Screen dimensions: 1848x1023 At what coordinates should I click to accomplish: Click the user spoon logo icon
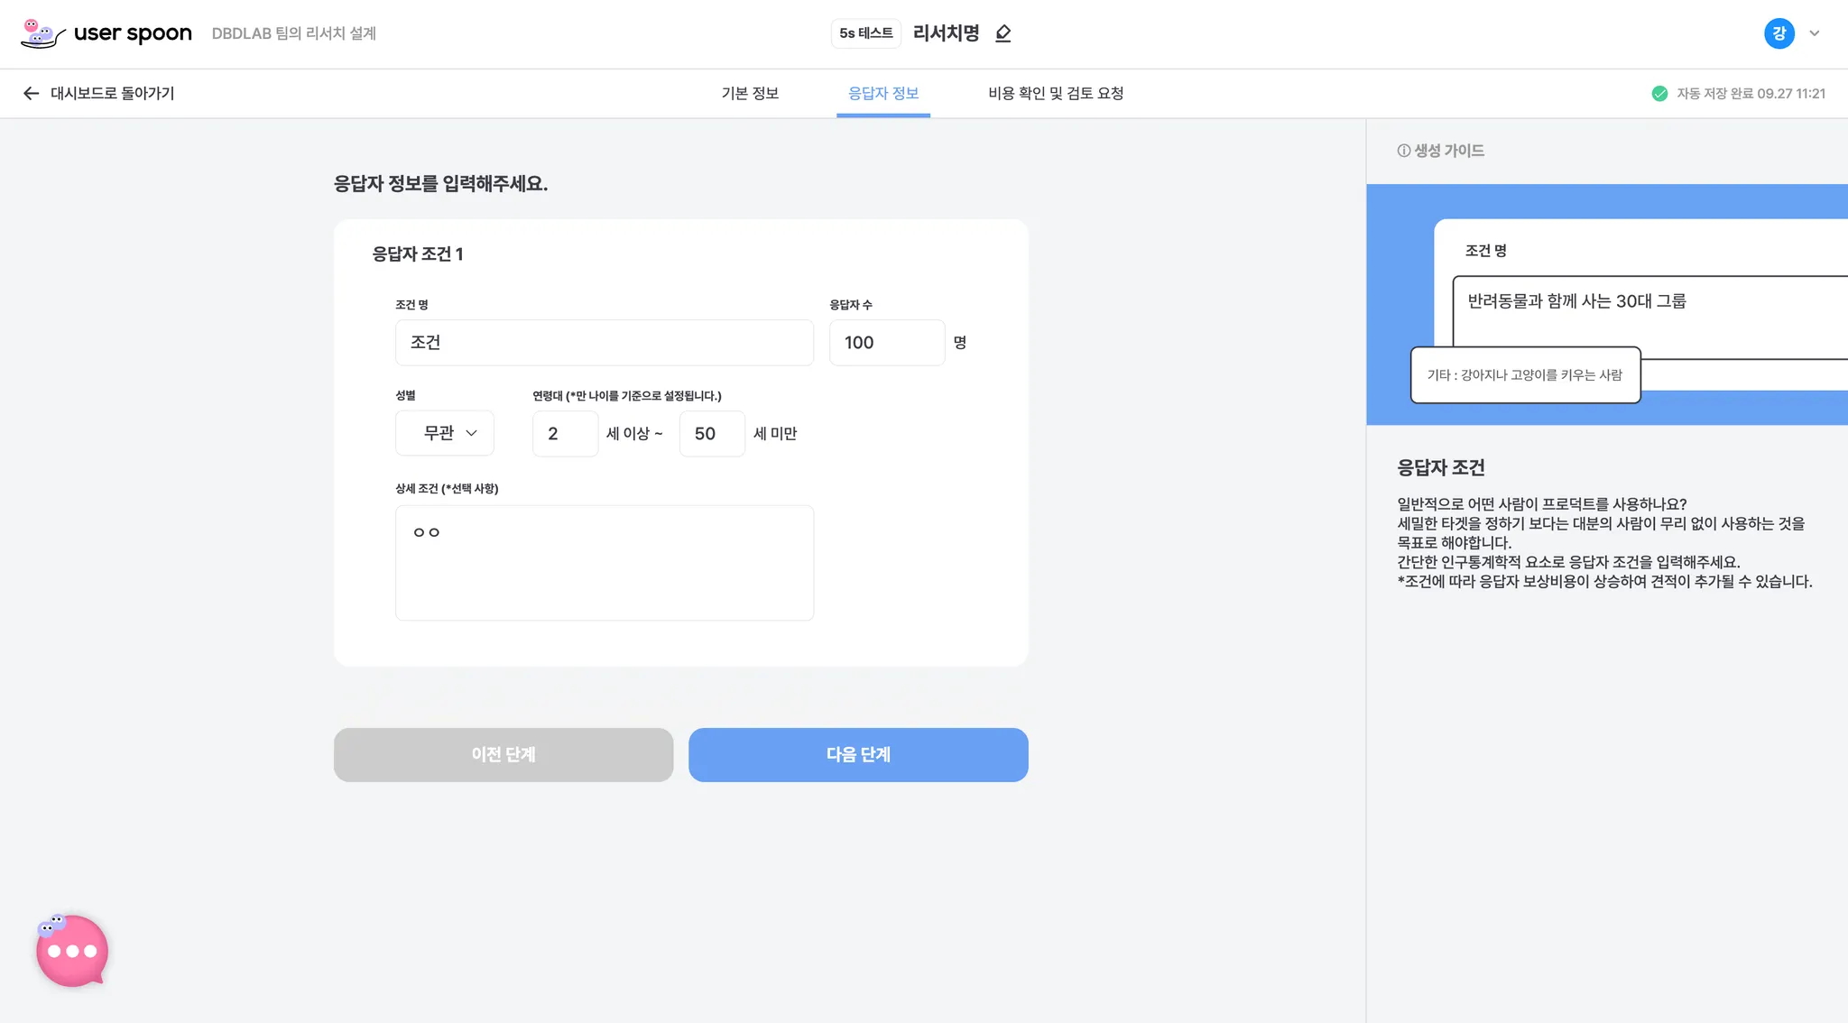tap(42, 33)
